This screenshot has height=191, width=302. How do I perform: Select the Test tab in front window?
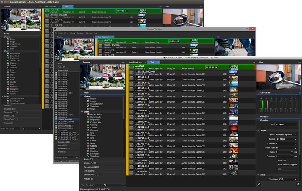tap(154, 62)
